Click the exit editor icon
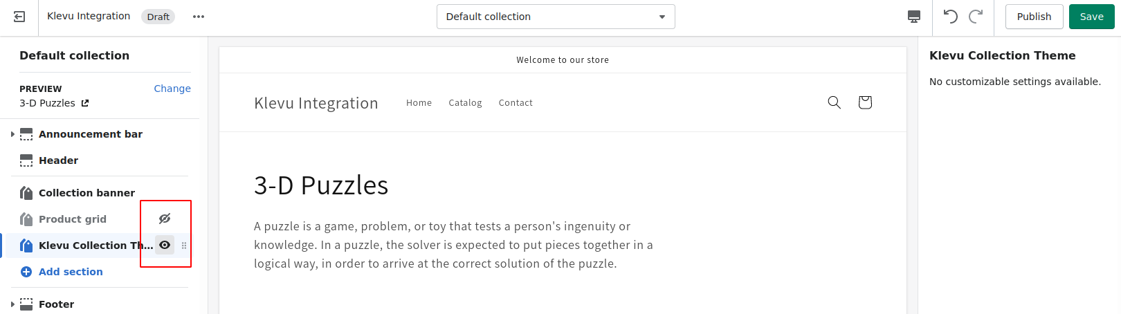The width and height of the screenshot is (1121, 314). (19, 17)
